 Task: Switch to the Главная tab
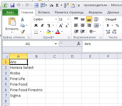[x=27, y=12]
